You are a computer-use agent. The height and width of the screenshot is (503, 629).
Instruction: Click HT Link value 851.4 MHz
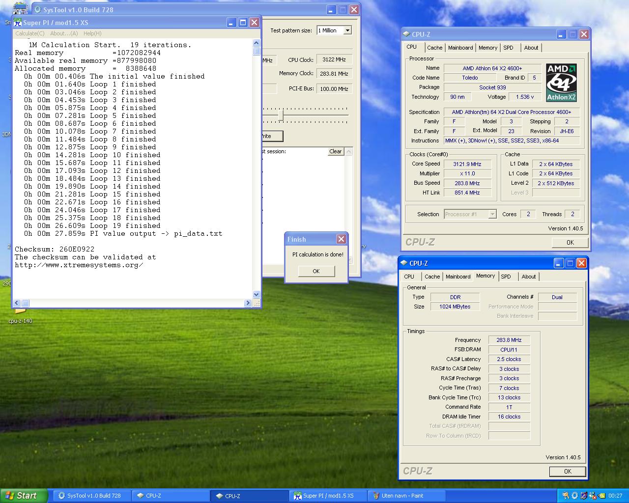click(x=467, y=193)
